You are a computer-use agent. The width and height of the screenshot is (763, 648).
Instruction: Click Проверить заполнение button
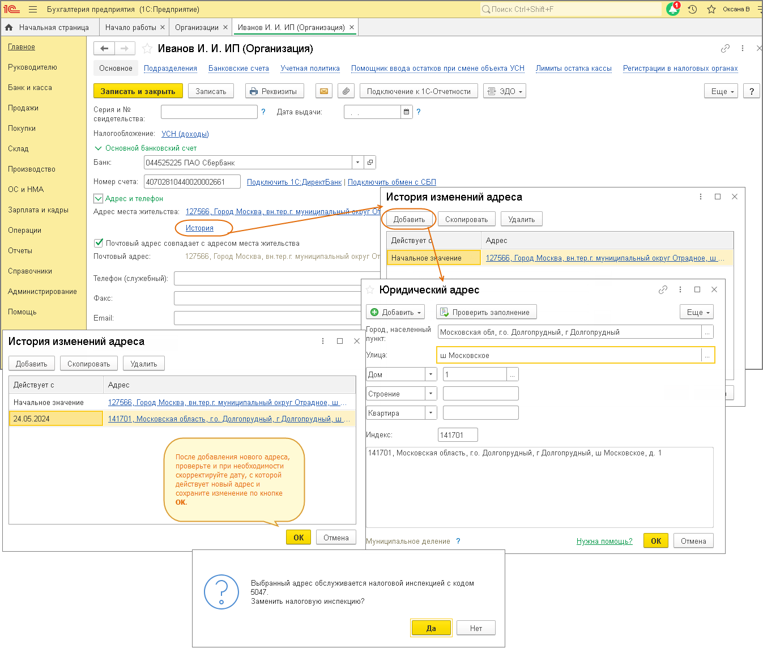pyautogui.click(x=486, y=312)
